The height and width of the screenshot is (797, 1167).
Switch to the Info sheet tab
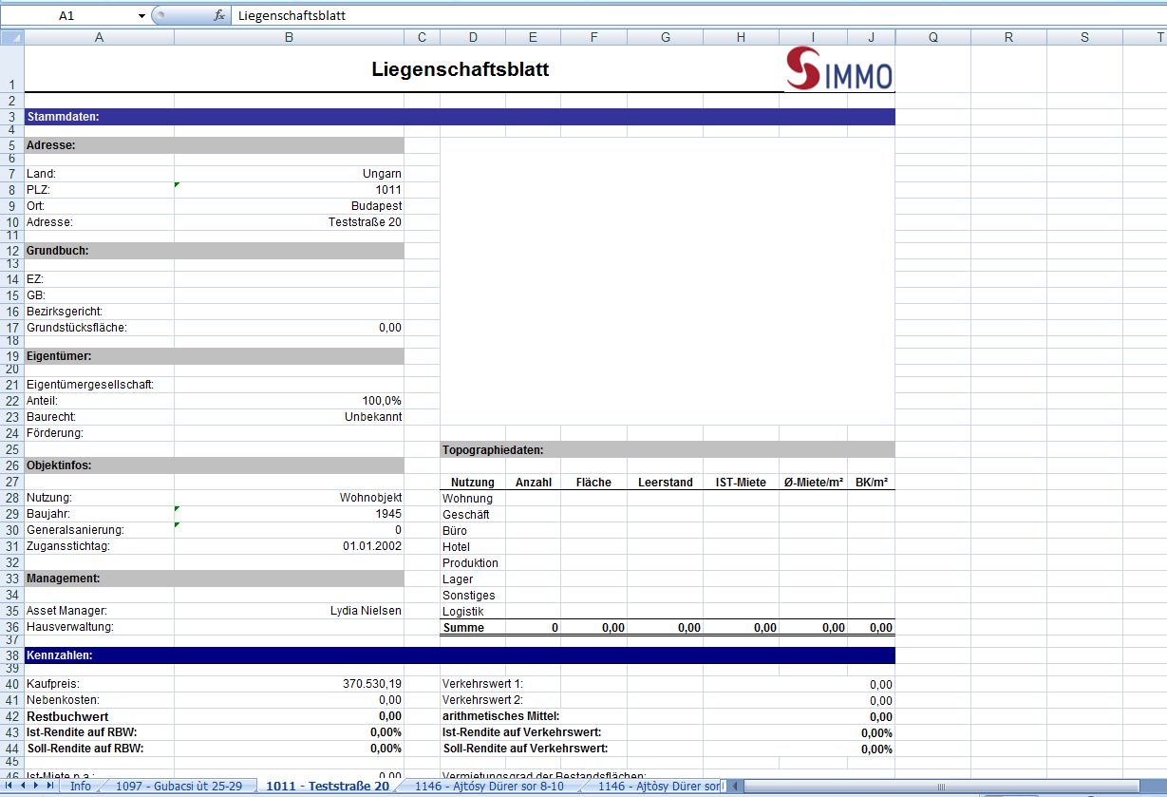tap(81, 787)
